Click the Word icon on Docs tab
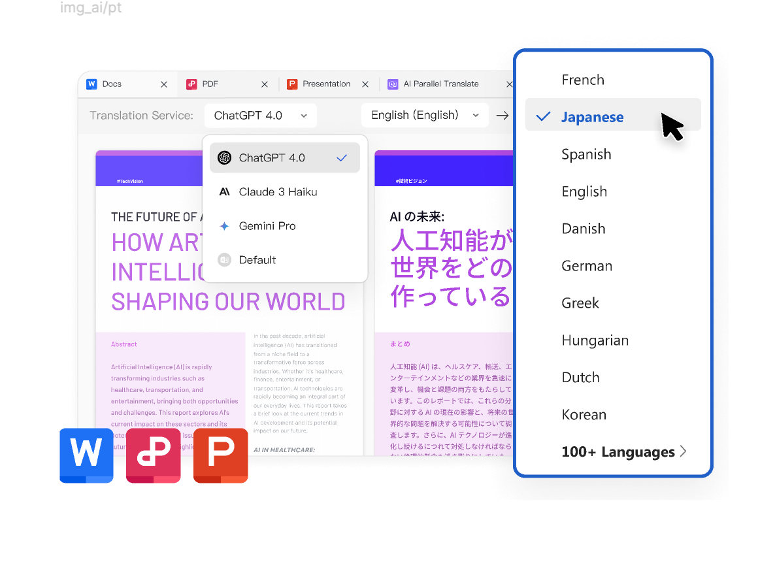The width and height of the screenshot is (758, 571). pyautogui.click(x=91, y=84)
